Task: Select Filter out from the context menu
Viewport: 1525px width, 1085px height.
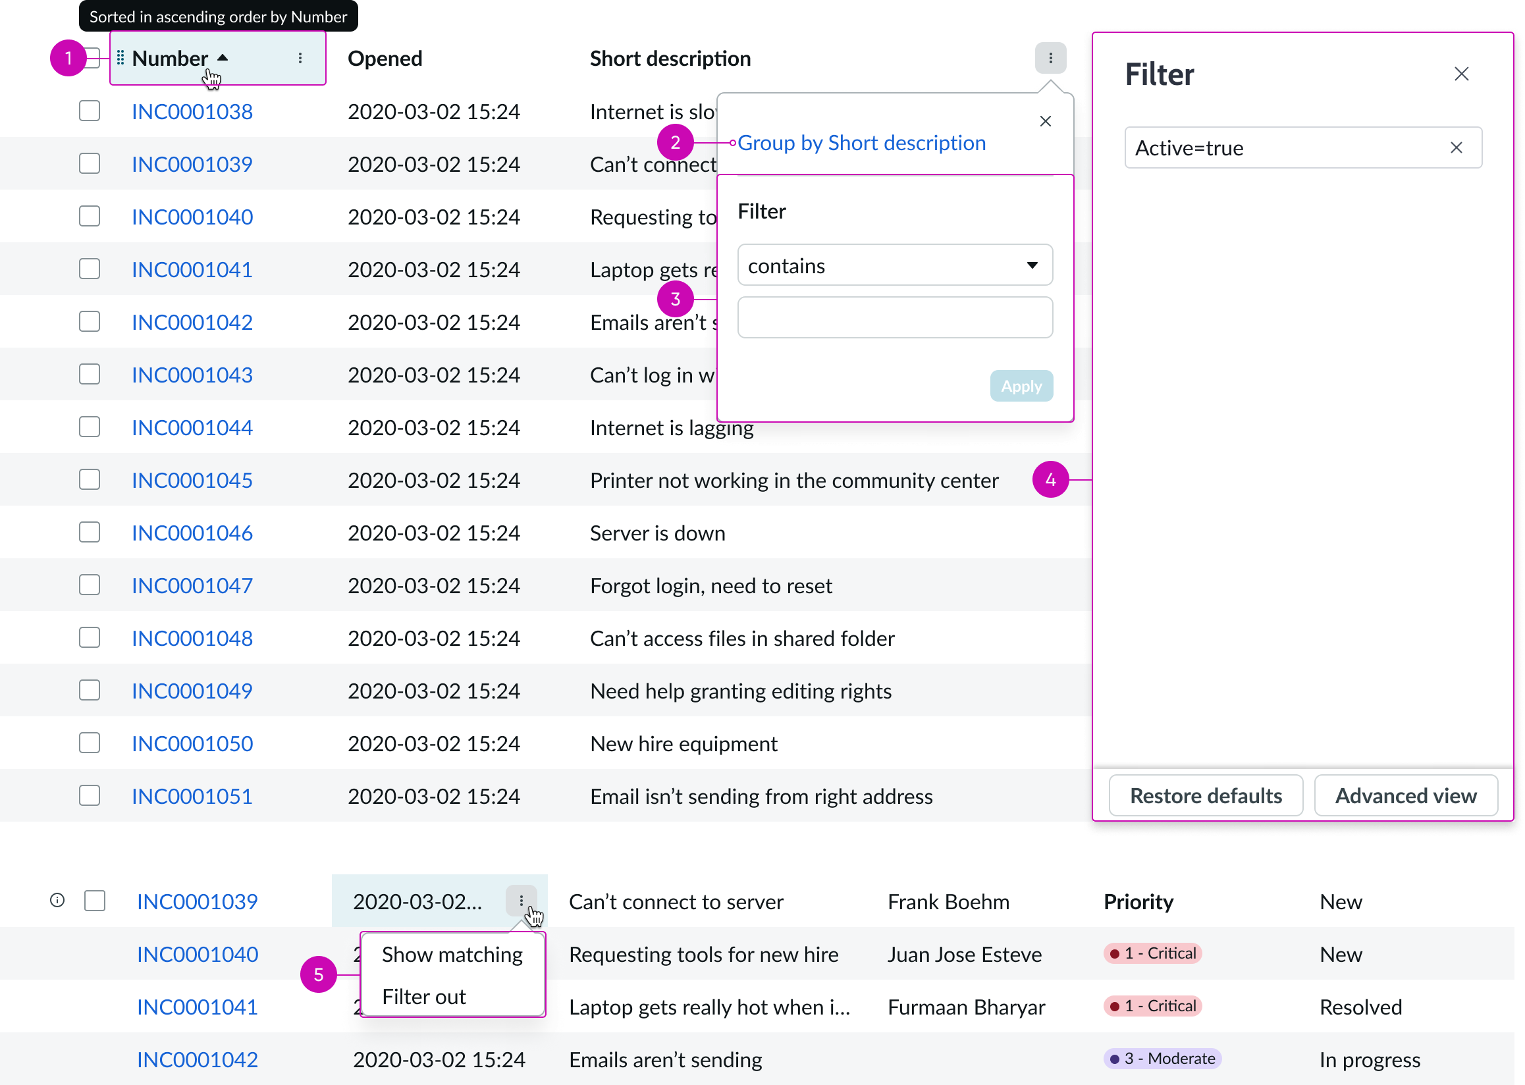Action: click(423, 996)
